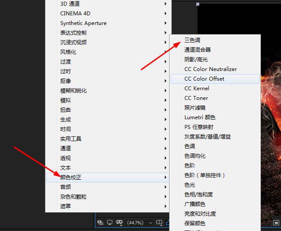Expand the 3D 通道 submenu arrow
The image size is (281, 231).
(x=166, y=4)
